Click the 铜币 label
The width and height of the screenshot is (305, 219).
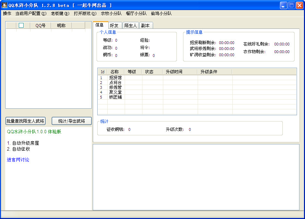(108, 55)
